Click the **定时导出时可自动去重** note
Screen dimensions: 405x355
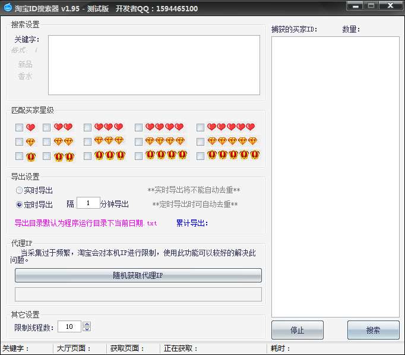[195, 205]
